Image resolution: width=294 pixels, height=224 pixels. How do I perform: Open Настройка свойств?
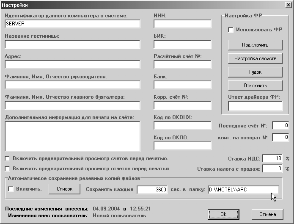point(255,58)
